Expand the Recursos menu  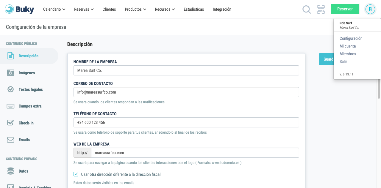(165, 9)
